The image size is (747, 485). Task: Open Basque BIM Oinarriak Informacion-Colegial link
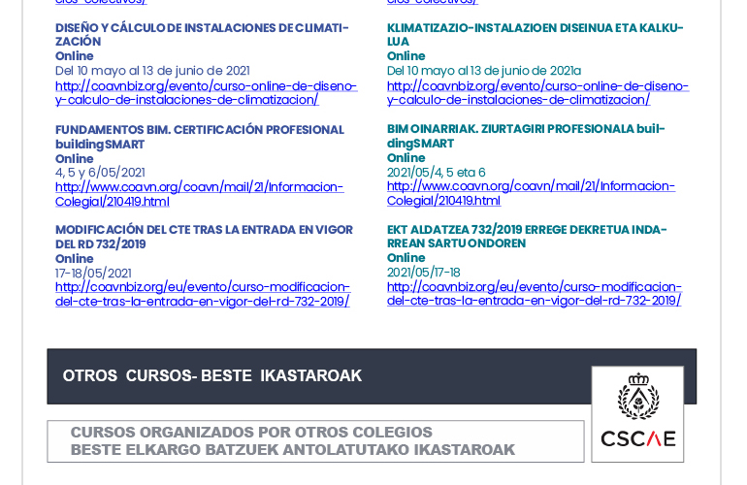point(531,193)
